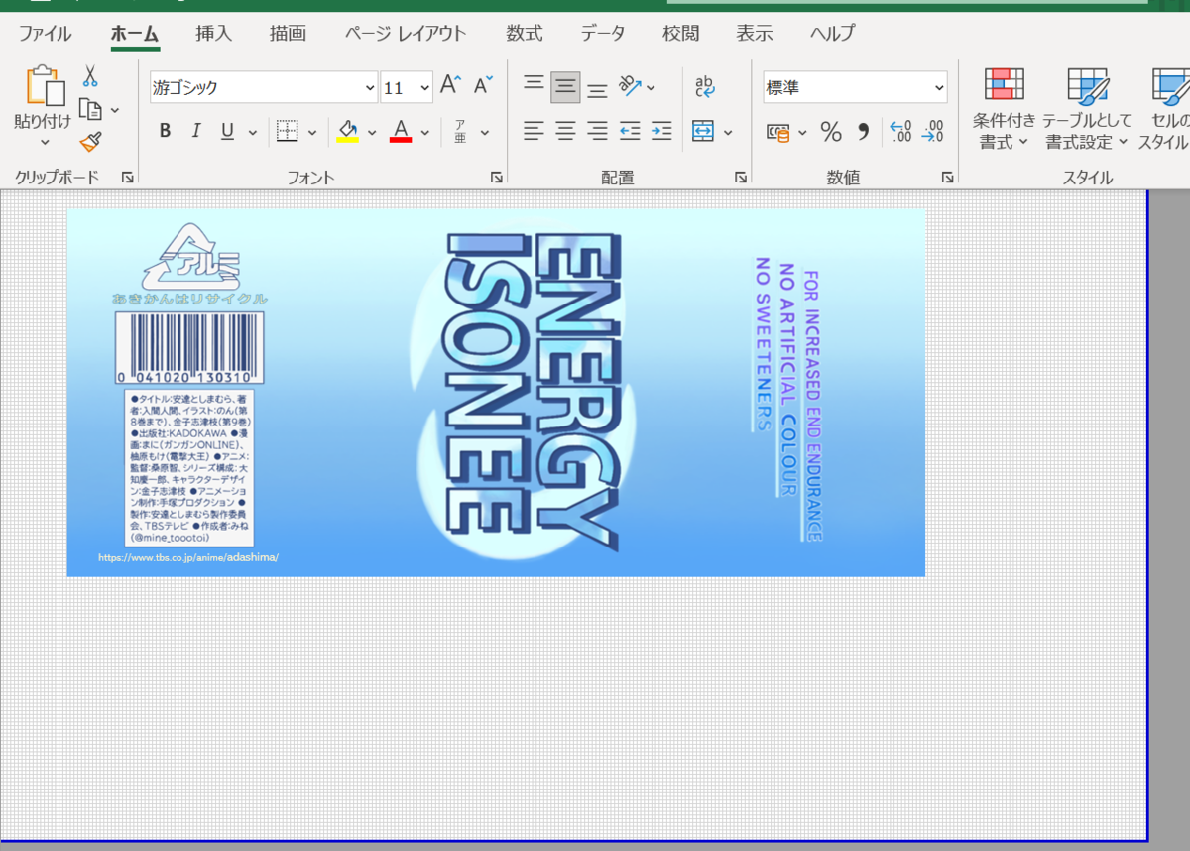This screenshot has height=851, width=1190.
Task: Open clipboard group dialog launcher
Action: click(x=127, y=178)
